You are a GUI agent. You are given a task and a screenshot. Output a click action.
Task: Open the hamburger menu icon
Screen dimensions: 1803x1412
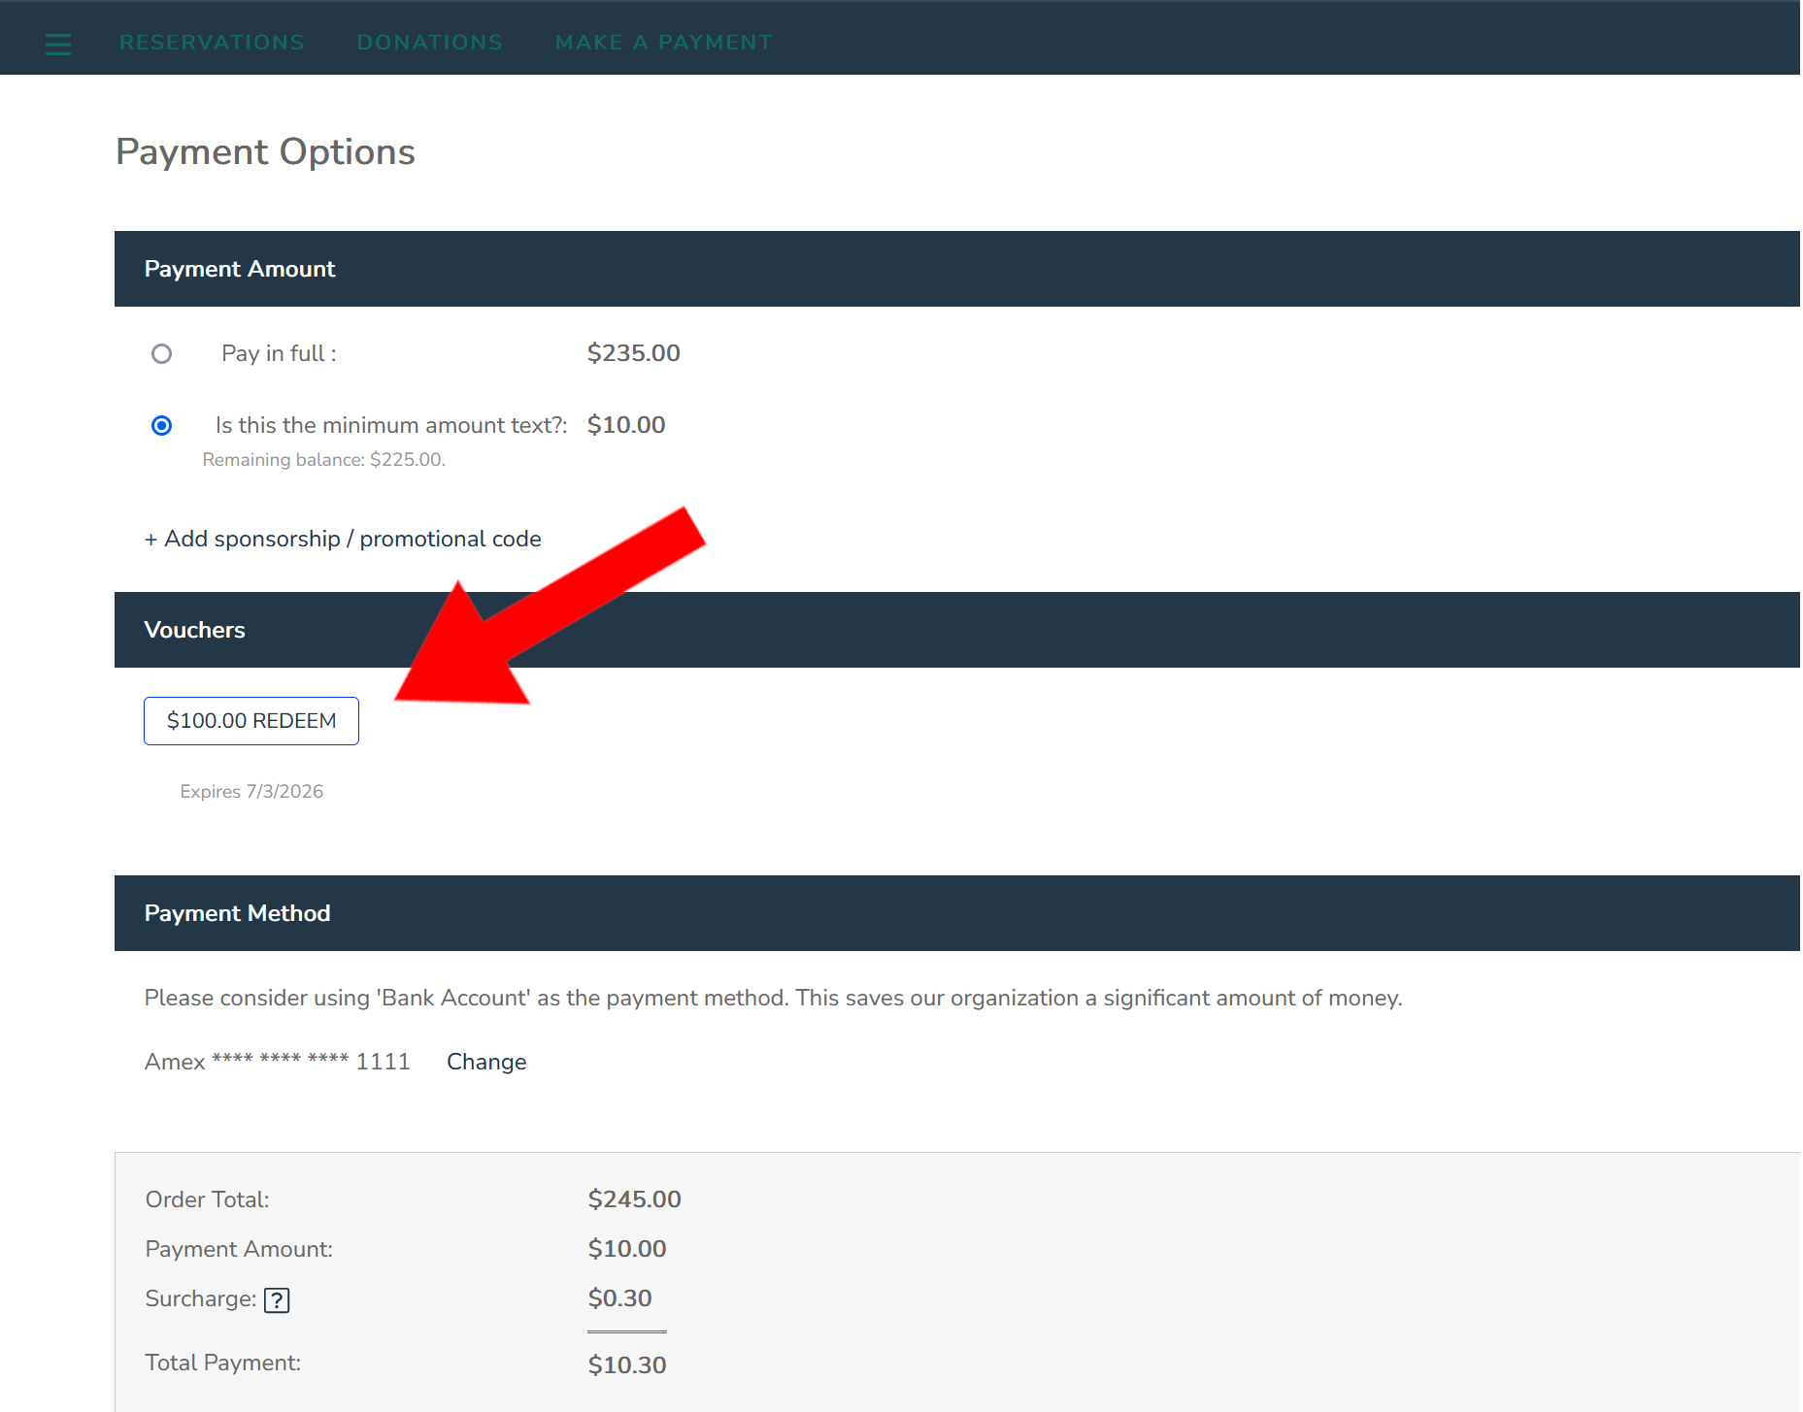click(x=58, y=44)
